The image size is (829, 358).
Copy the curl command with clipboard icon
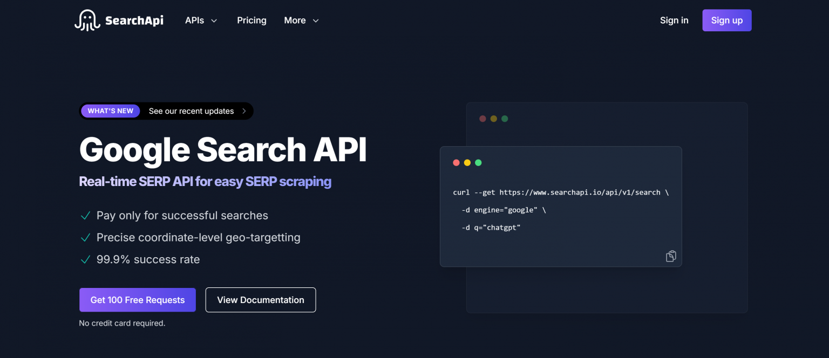point(671,256)
